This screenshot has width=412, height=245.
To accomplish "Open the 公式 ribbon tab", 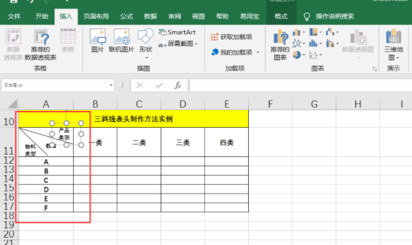I will (x=127, y=16).
